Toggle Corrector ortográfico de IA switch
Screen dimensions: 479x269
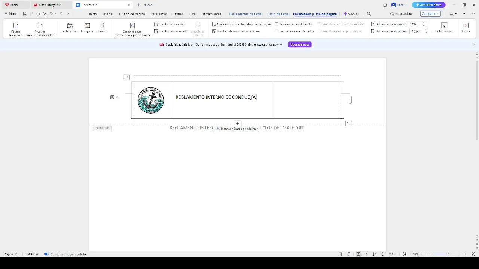pyautogui.click(x=46, y=254)
